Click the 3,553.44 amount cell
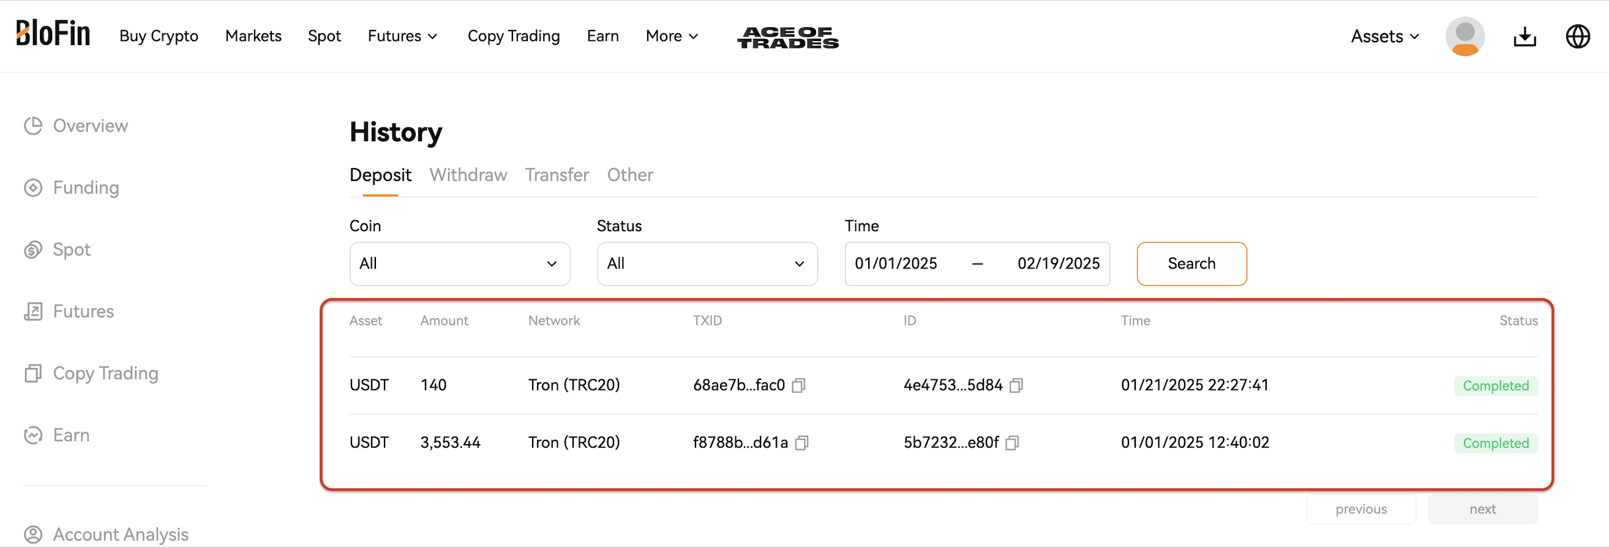The image size is (1609, 548). pos(451,443)
